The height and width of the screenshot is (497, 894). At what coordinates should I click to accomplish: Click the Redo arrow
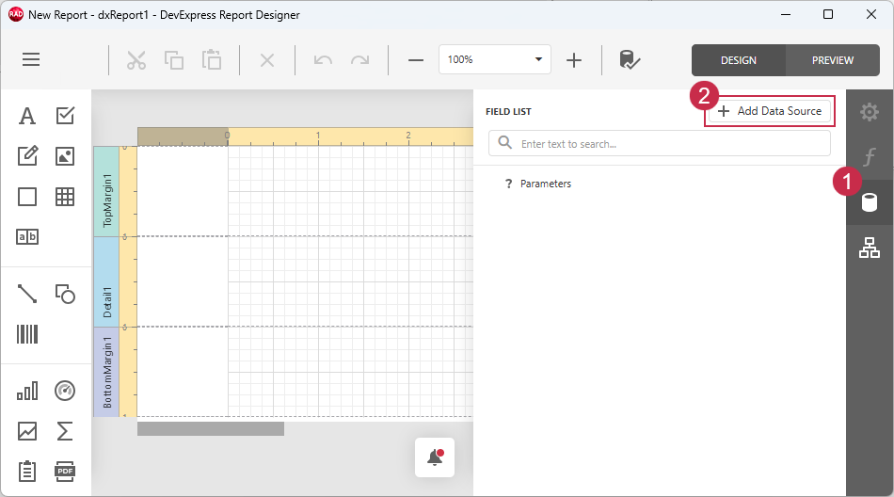359,60
